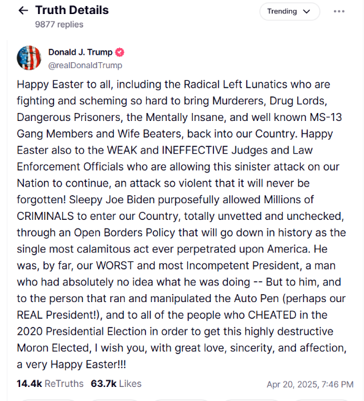Click the 14.4k number before ReTruths
This screenshot has height=401, width=364.
(29, 384)
